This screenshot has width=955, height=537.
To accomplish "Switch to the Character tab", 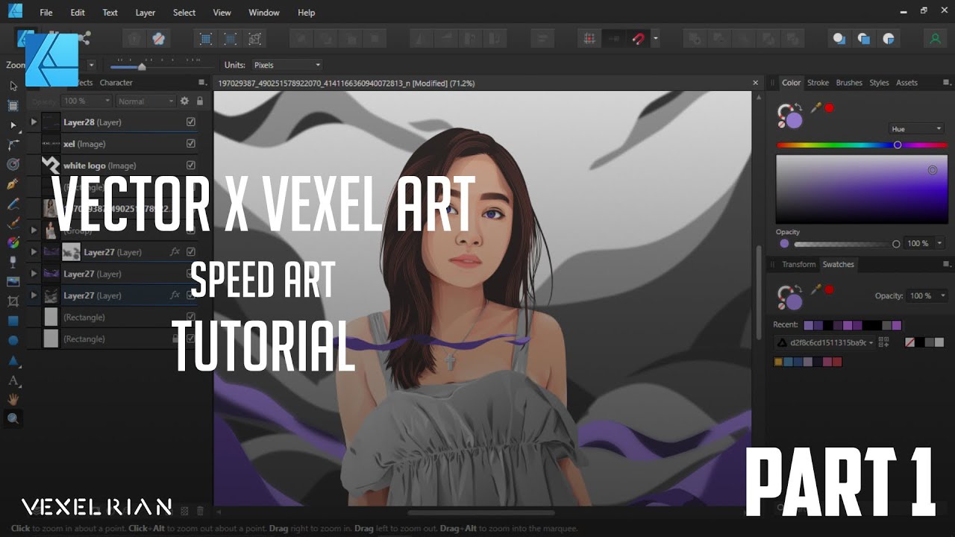I will pos(116,83).
